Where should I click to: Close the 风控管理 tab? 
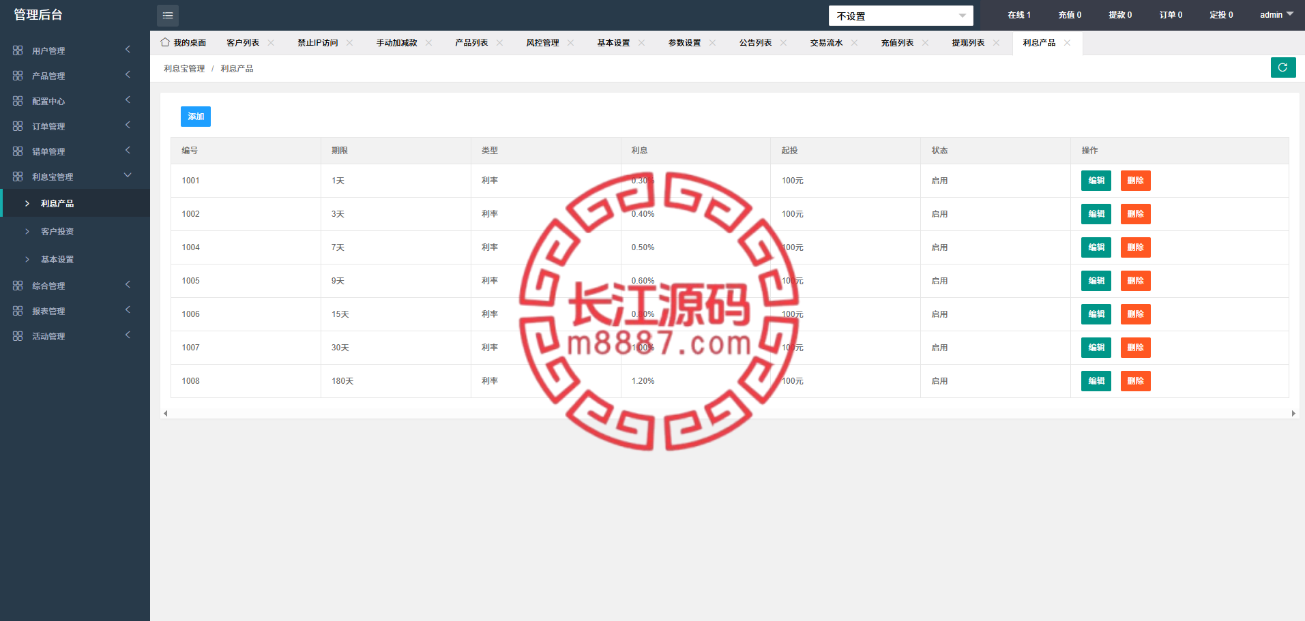(x=571, y=42)
